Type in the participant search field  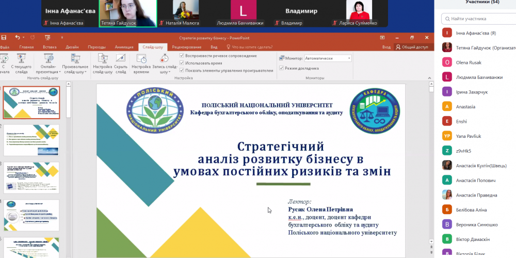477,19
